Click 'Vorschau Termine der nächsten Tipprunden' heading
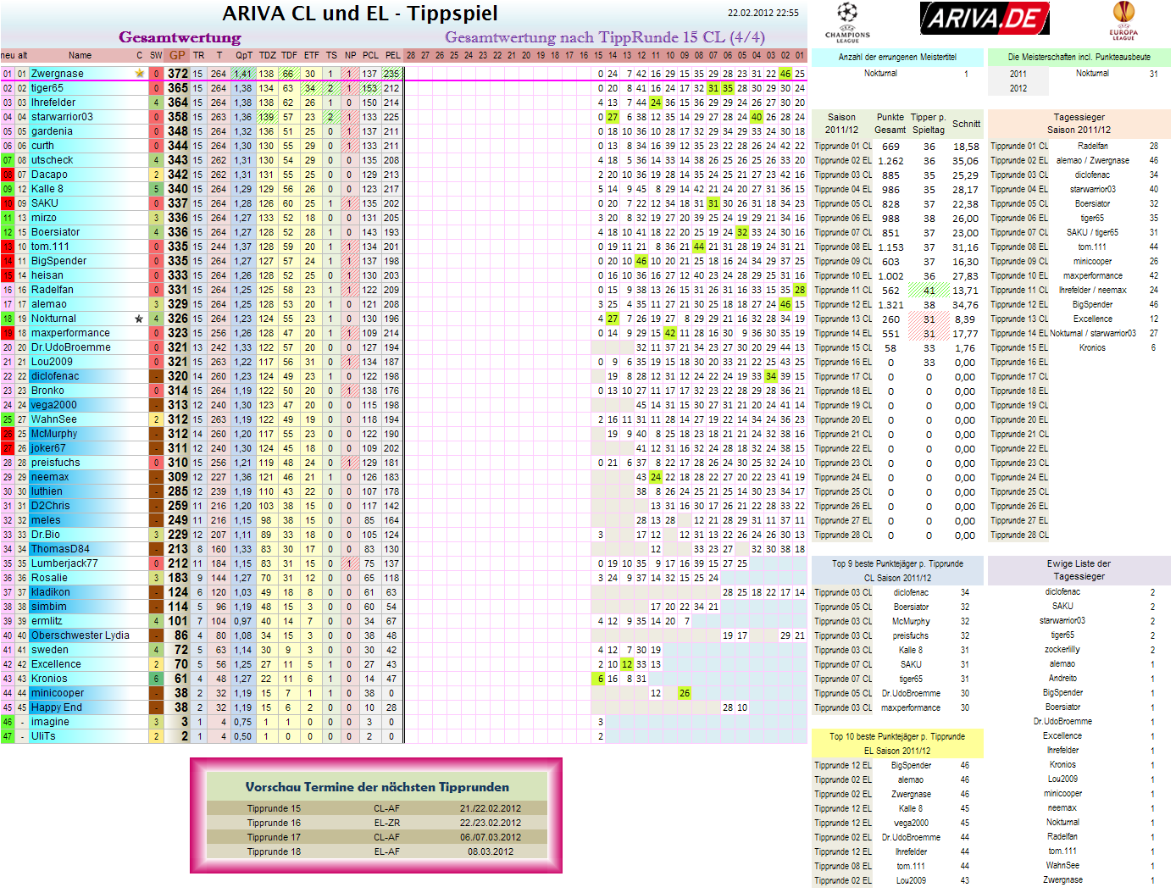The height and width of the screenshot is (893, 1176). pyautogui.click(x=377, y=787)
